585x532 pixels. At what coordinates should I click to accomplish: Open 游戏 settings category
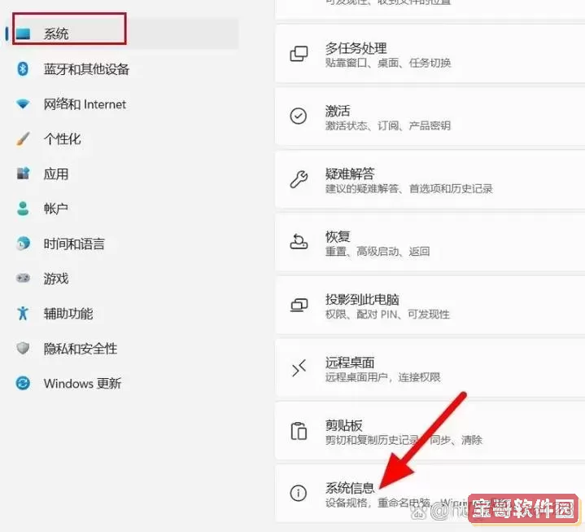[56, 279]
